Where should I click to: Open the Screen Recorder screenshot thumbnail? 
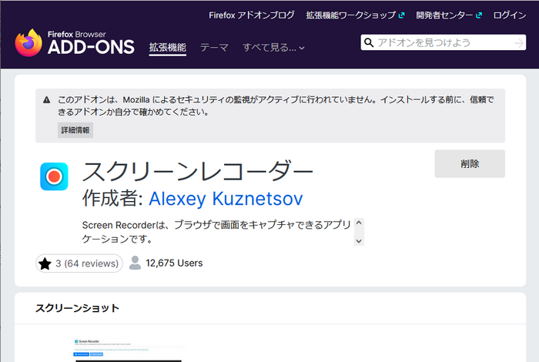(129, 350)
